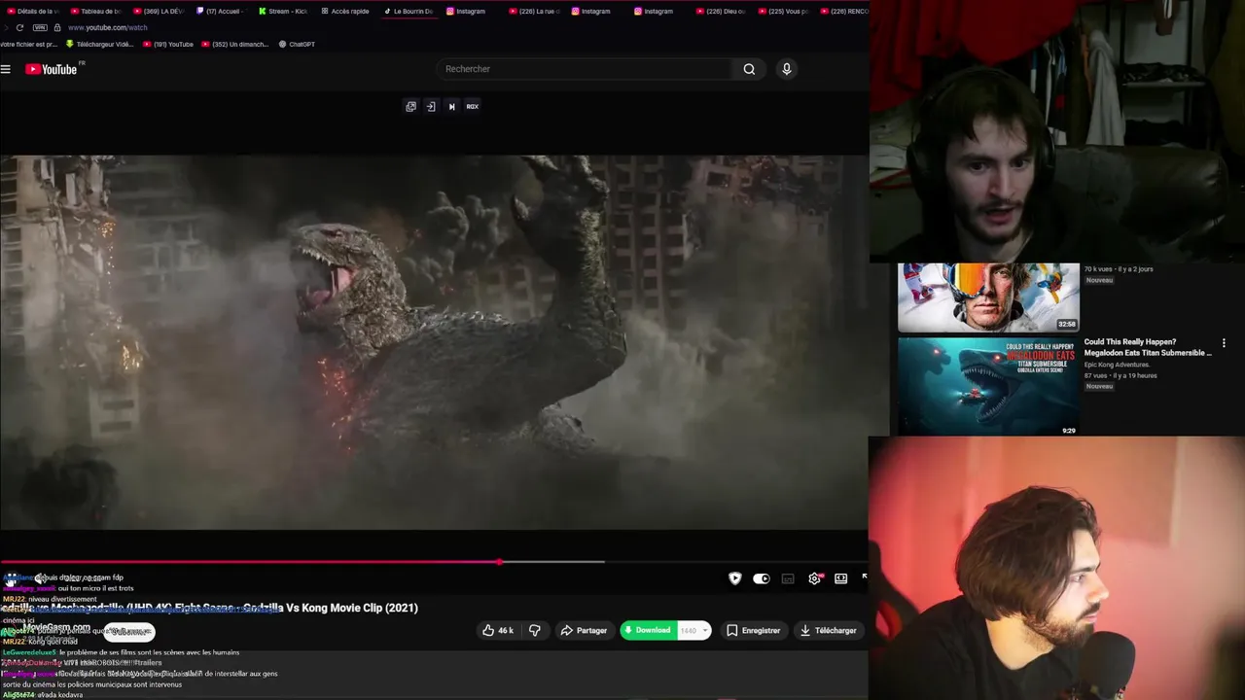The height and width of the screenshot is (700, 1245).
Task: Switch to the '(17) Accueil' Twitch tab
Action: pyautogui.click(x=221, y=11)
